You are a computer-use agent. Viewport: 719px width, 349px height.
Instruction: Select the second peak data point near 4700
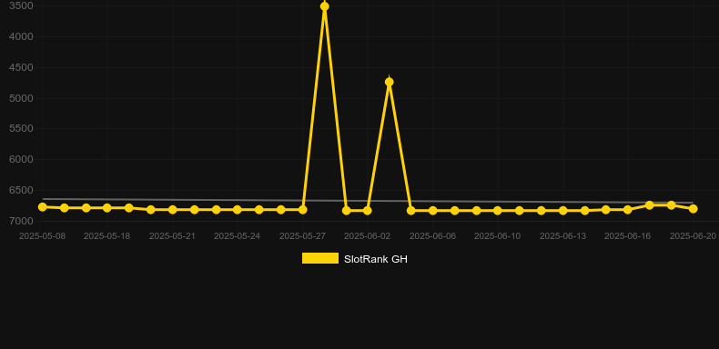point(390,82)
